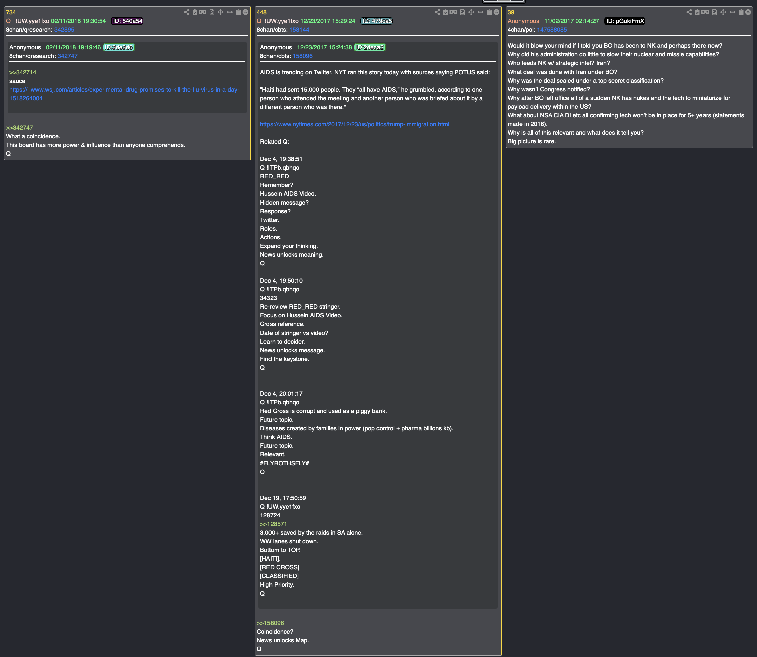Click the share icon on post 734
Image resolution: width=757 pixels, height=657 pixels.
click(x=187, y=12)
